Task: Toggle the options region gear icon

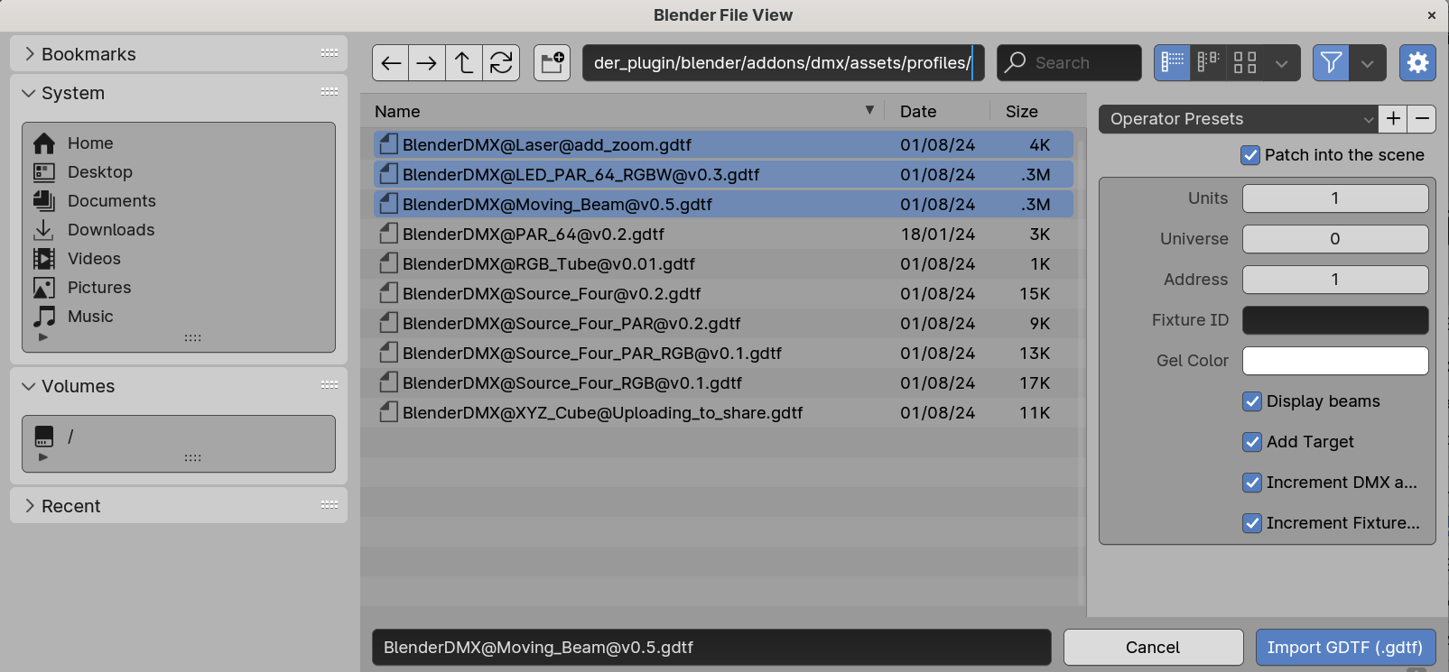Action: click(x=1417, y=63)
